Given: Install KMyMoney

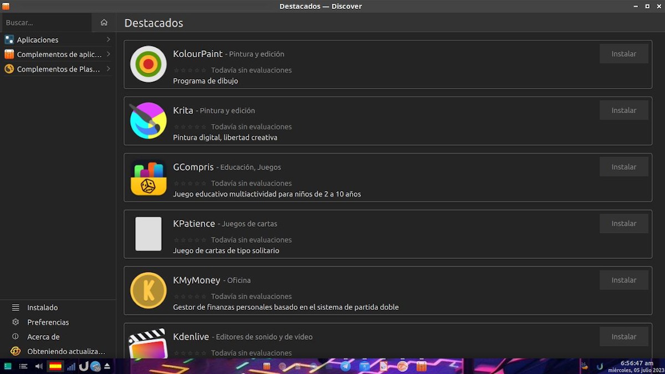Looking at the screenshot, I should 624,280.
